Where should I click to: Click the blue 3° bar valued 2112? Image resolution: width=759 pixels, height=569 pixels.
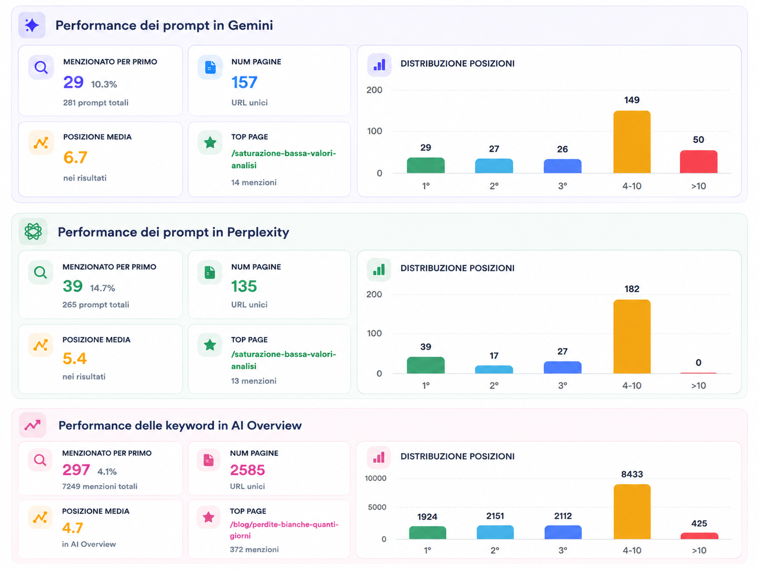point(563,532)
